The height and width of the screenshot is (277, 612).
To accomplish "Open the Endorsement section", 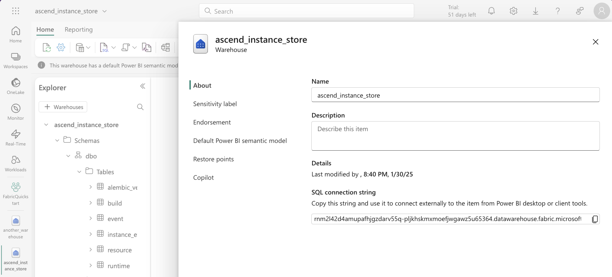I will 212,122.
